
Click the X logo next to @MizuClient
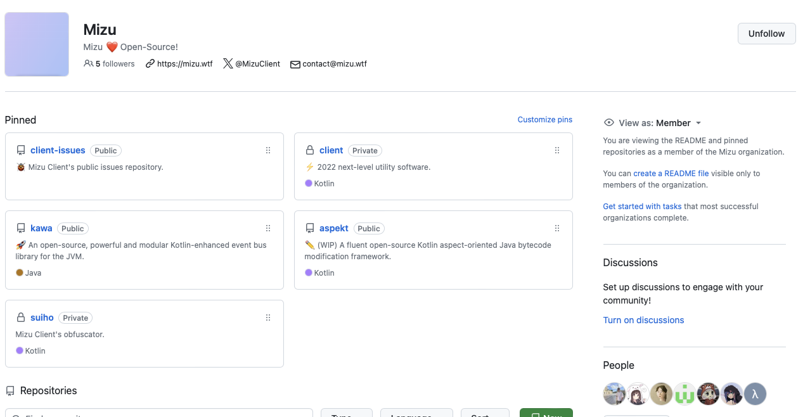(228, 64)
